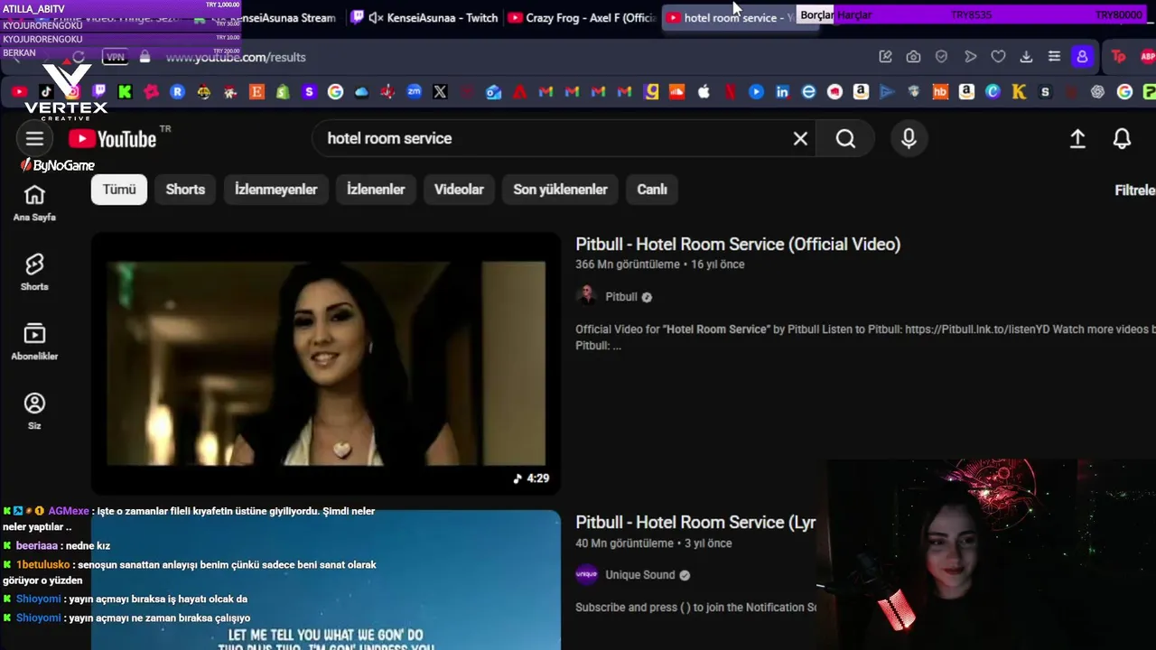Visit the Pitbull channel link
This screenshot has height=650, width=1156.
point(621,296)
